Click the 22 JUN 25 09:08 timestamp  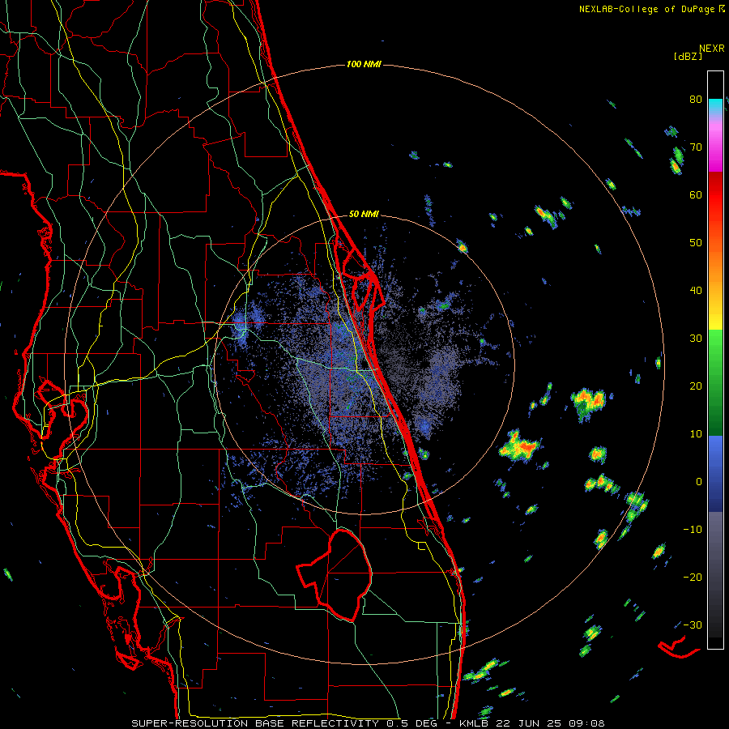(552, 723)
